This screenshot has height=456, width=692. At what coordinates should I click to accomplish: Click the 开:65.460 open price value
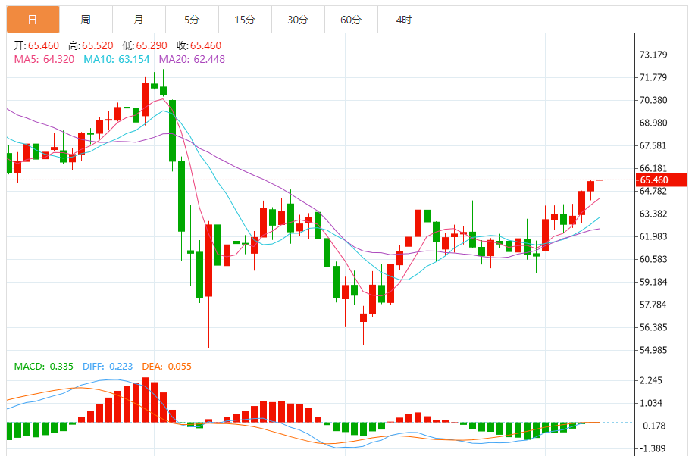pyautogui.click(x=36, y=45)
